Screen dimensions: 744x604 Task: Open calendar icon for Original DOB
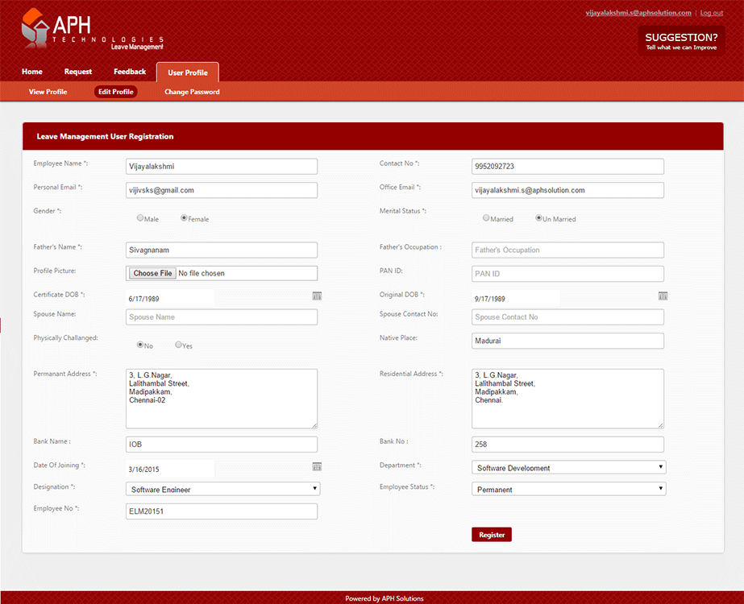(663, 296)
